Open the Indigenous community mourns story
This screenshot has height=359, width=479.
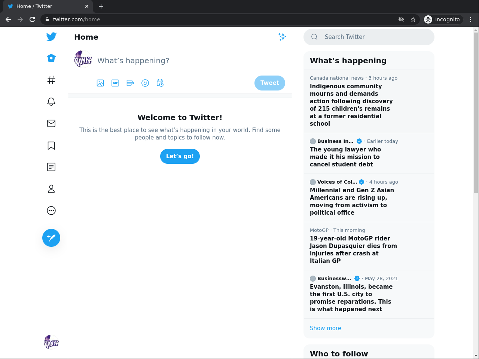[369, 101]
